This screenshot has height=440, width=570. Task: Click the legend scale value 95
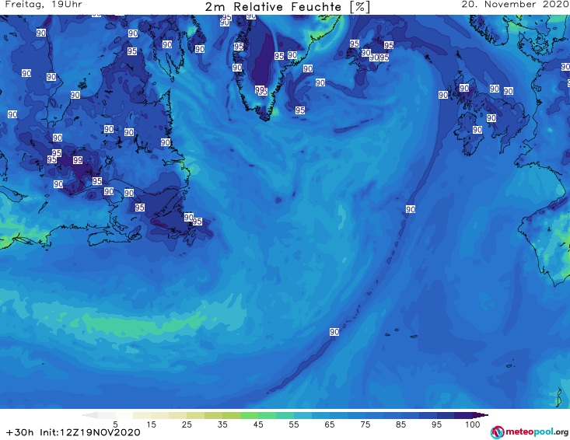tap(436, 424)
